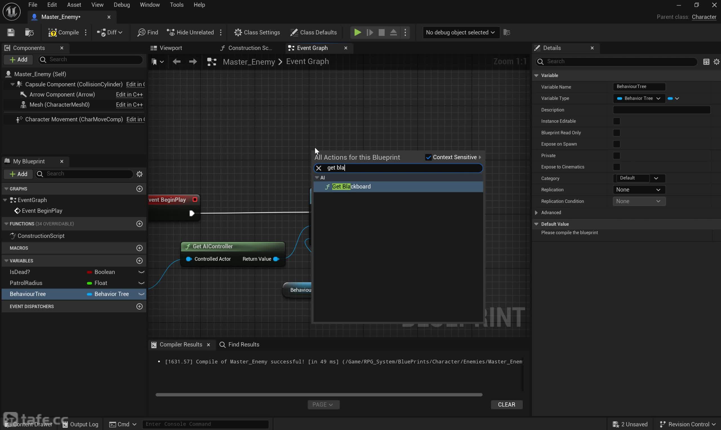The width and height of the screenshot is (721, 430).
Task: Open Find in blueprint
Action: pyautogui.click(x=148, y=32)
